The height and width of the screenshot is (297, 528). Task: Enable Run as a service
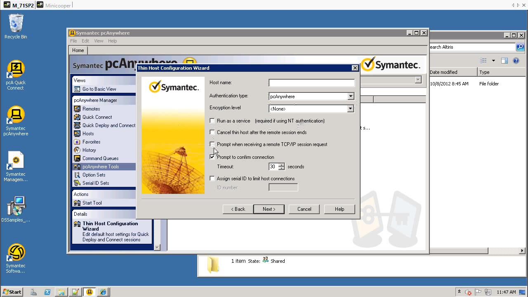[212, 121]
